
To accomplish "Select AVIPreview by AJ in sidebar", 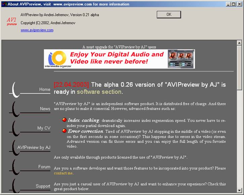I will pos(34,148).
